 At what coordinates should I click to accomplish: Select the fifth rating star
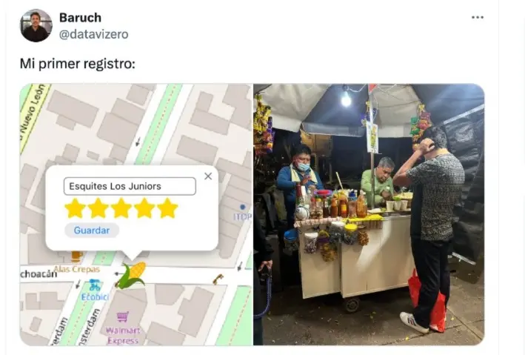(x=167, y=208)
